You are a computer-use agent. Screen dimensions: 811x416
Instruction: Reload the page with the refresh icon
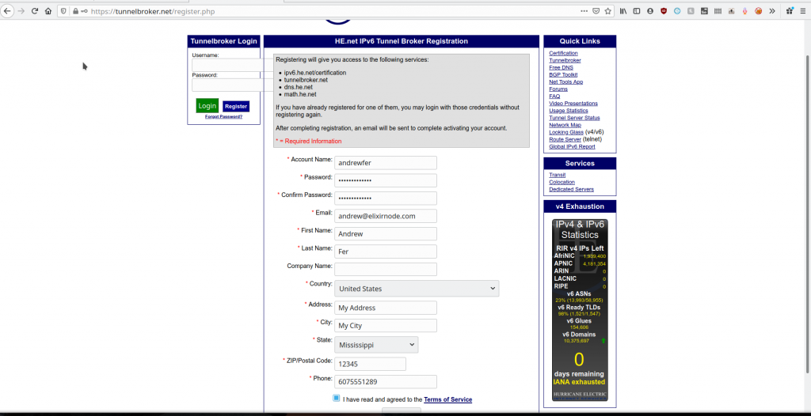click(35, 11)
